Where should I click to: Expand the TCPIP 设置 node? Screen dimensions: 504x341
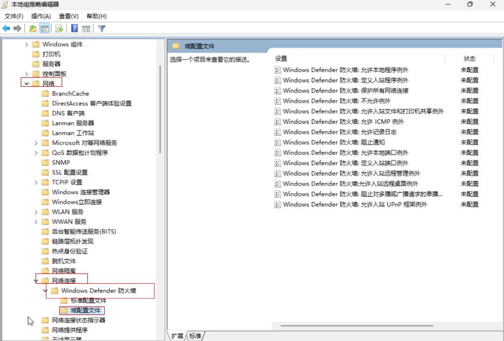click(36, 182)
